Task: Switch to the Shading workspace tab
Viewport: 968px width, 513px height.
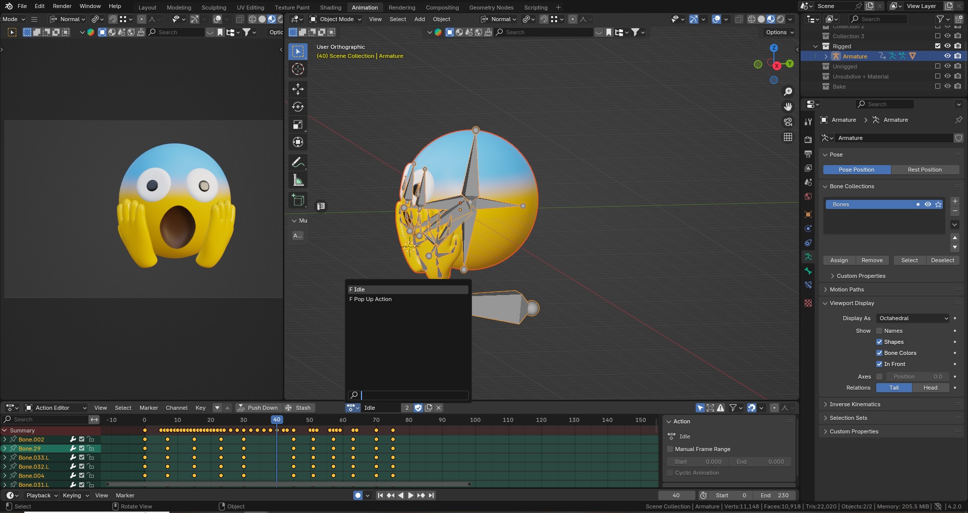Action: (331, 8)
